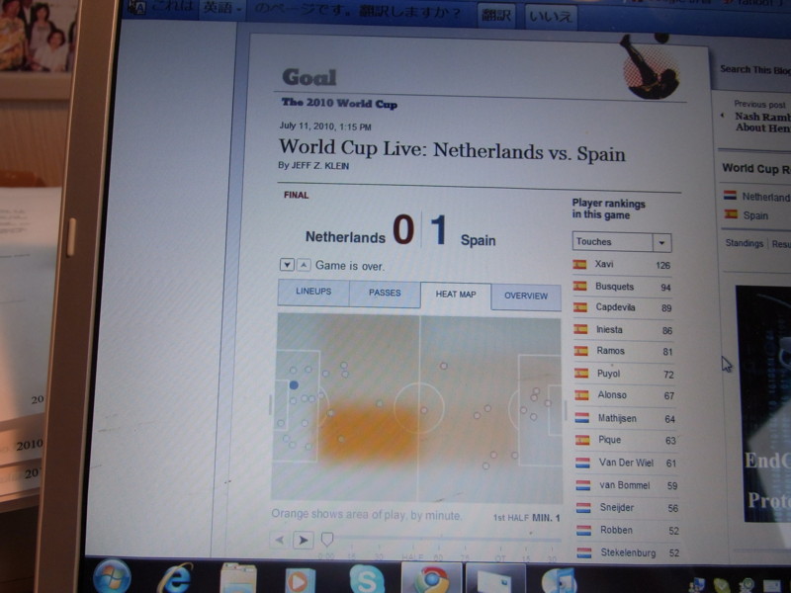Click the いいえ button in translate bar
Image resolution: width=791 pixels, height=593 pixels.
(x=551, y=17)
